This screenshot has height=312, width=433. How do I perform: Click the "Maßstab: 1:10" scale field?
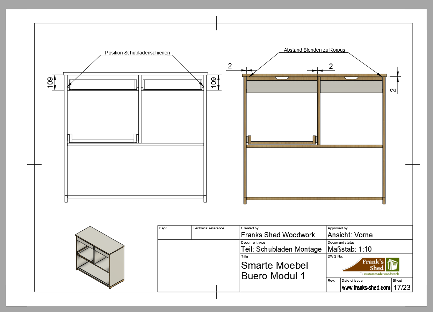click(x=350, y=249)
